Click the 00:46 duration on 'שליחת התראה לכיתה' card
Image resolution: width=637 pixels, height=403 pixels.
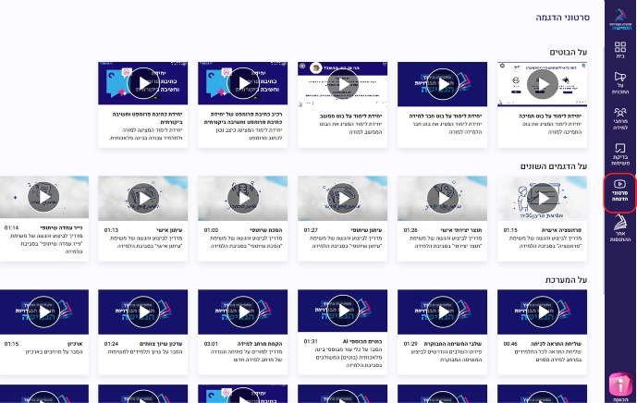[510, 344]
